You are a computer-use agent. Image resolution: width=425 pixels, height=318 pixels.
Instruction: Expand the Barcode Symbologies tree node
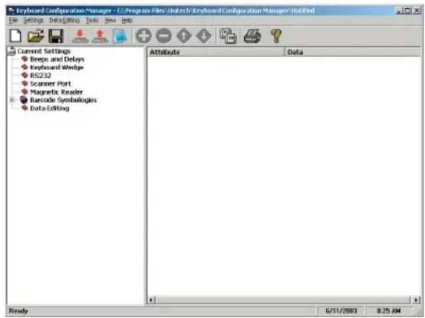(x=12, y=100)
